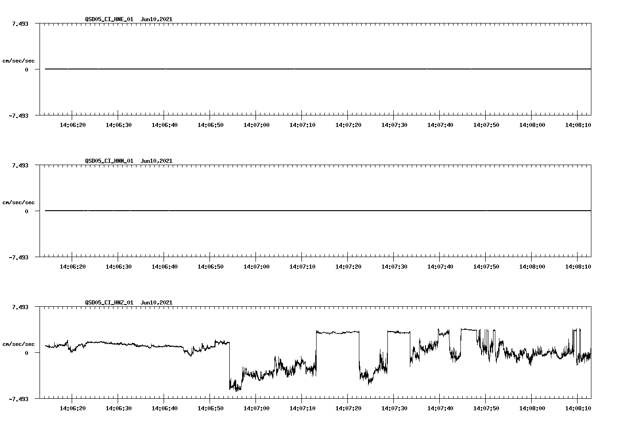Click the 14:08:10 time label under HNE plot
Image resolution: width=624 pixels, height=425 pixels.
click(578, 125)
